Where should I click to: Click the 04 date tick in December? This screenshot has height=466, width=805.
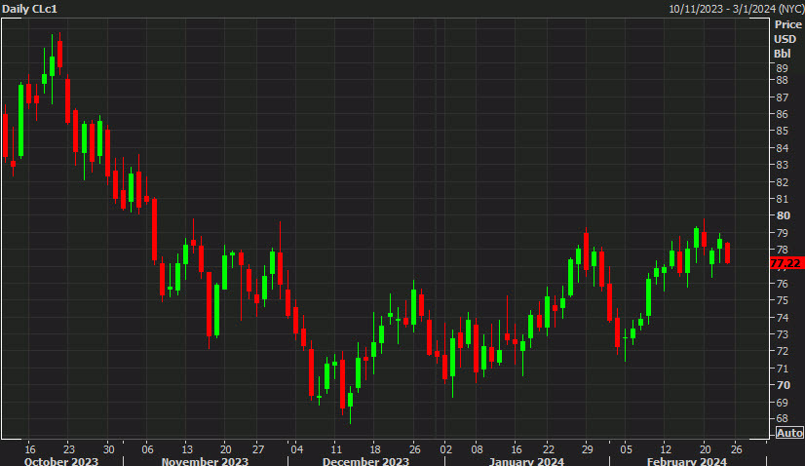point(296,449)
